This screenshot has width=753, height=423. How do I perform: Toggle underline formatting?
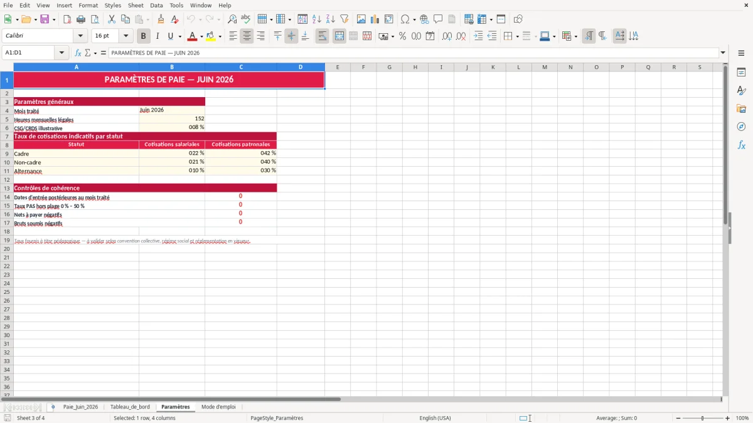tap(169, 36)
